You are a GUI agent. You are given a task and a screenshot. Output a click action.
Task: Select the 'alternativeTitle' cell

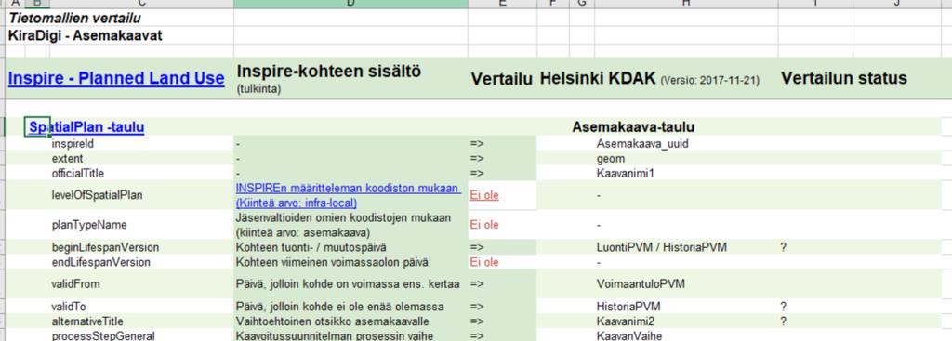point(87,321)
